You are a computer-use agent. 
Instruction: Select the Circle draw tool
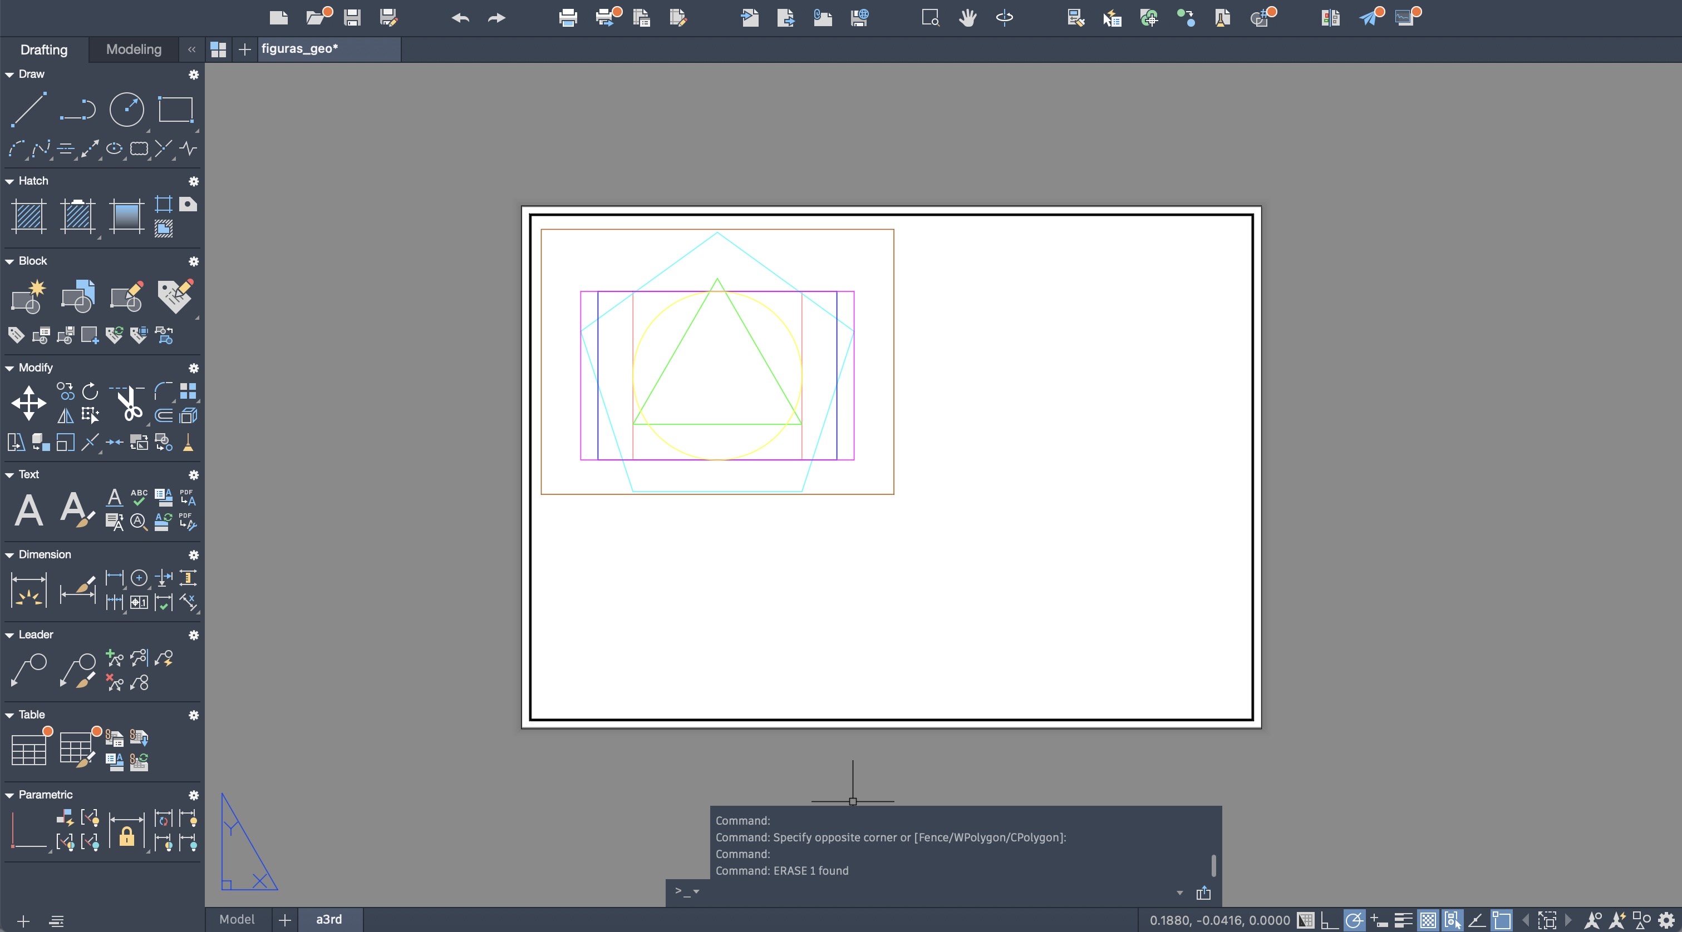[126, 109]
